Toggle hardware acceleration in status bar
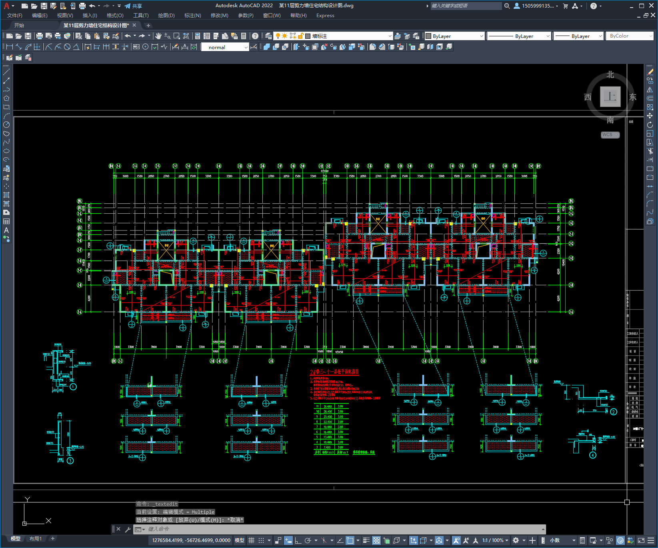 click(x=620, y=540)
